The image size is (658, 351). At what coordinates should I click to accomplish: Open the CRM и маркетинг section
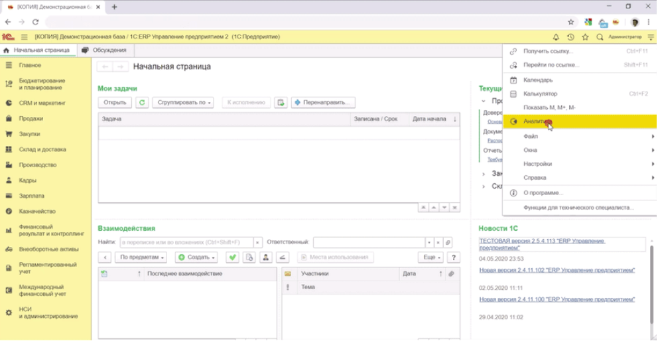point(45,104)
